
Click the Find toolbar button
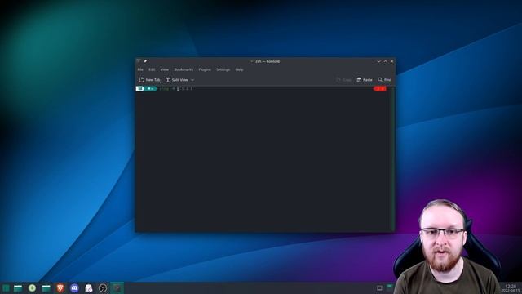pos(385,80)
